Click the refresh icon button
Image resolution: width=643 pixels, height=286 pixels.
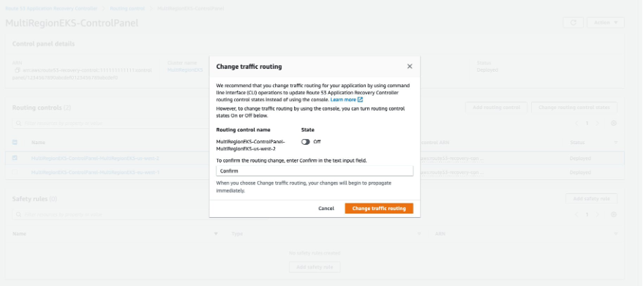(574, 23)
